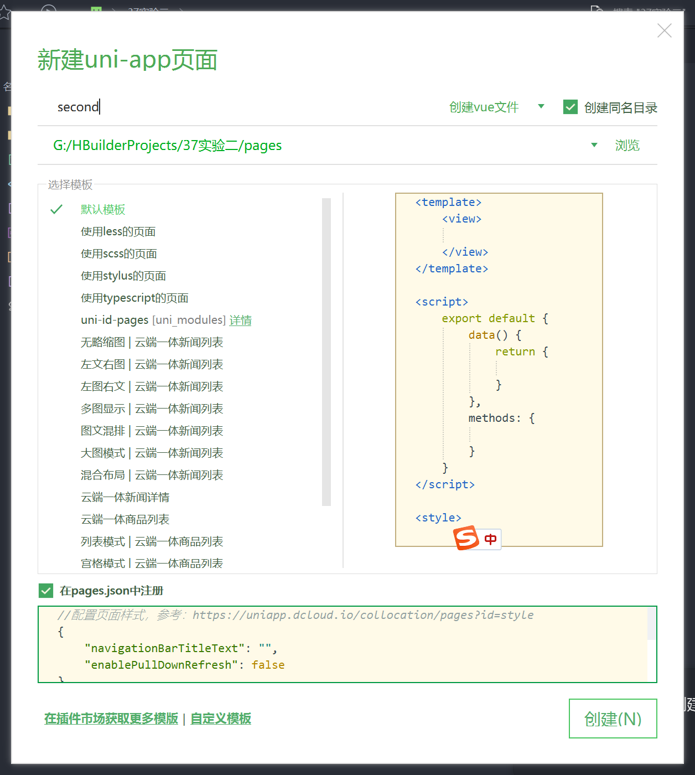Screen dimensions: 695x775
Task: Click the 创建(N) create button
Action: pyautogui.click(x=613, y=719)
